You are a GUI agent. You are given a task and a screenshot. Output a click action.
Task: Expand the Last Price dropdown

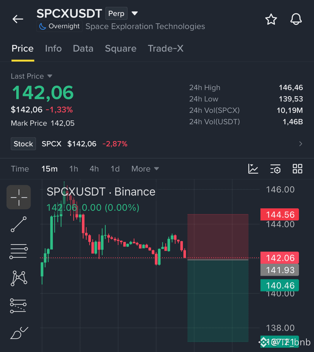(31, 76)
